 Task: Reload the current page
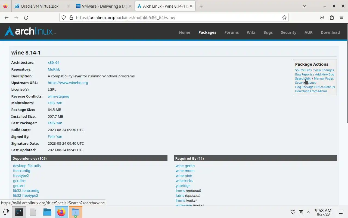26,17
